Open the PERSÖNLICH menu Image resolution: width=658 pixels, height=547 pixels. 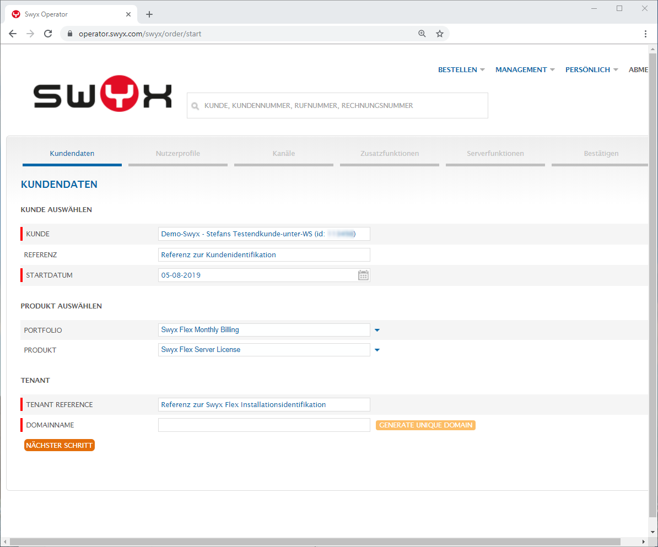(591, 69)
